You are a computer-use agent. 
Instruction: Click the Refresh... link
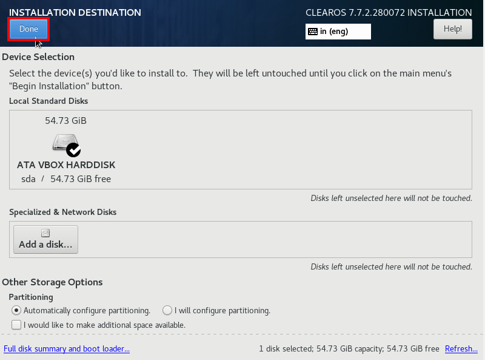[461, 348]
